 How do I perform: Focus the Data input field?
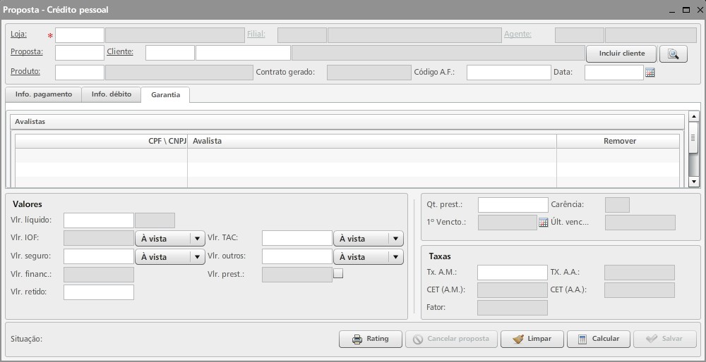pyautogui.click(x=614, y=73)
